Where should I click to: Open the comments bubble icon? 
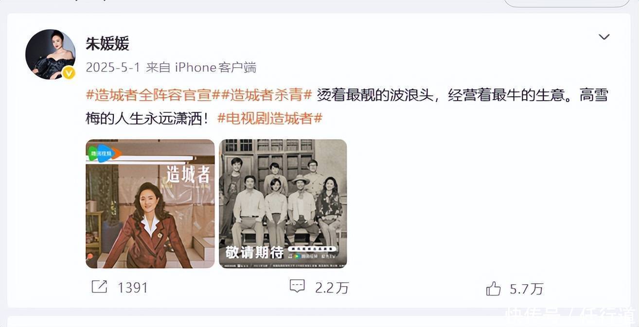(297, 286)
